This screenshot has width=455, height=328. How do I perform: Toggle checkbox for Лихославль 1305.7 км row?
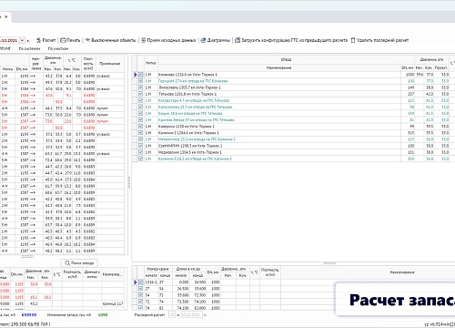point(141,87)
